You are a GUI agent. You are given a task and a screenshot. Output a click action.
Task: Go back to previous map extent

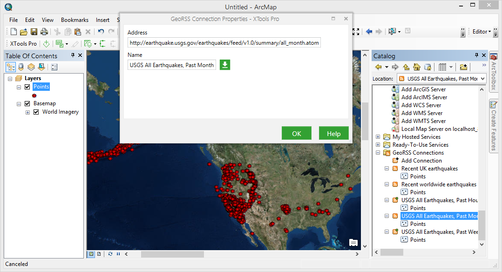point(369,31)
